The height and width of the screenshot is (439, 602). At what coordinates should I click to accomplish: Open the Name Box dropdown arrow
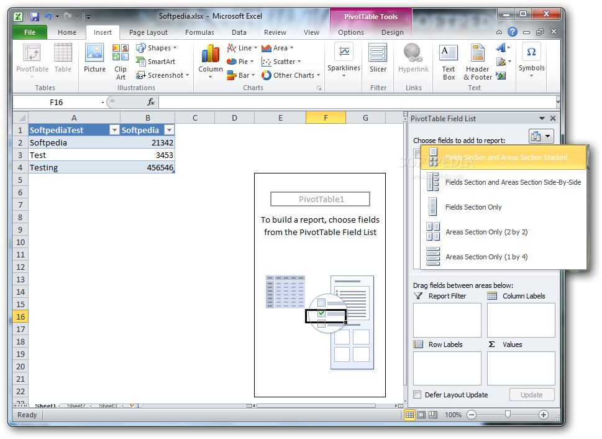[103, 102]
